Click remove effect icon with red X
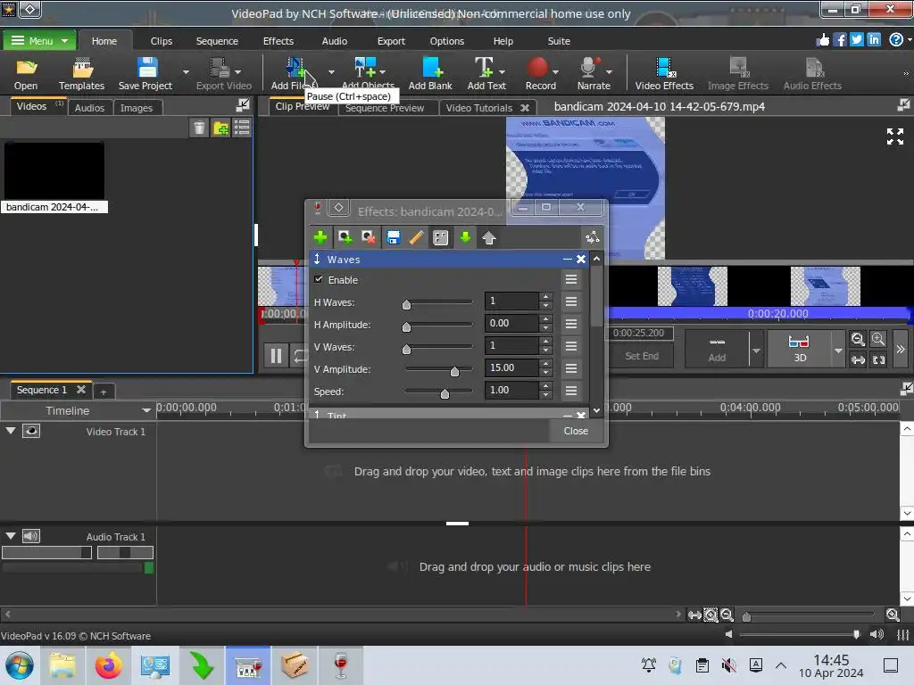914x685 pixels. [x=368, y=237]
